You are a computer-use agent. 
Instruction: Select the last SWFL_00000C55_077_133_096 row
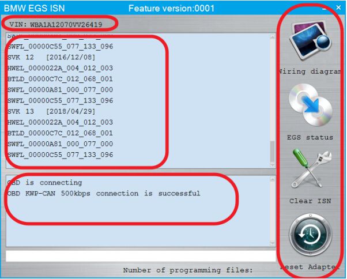pyautogui.click(x=60, y=154)
